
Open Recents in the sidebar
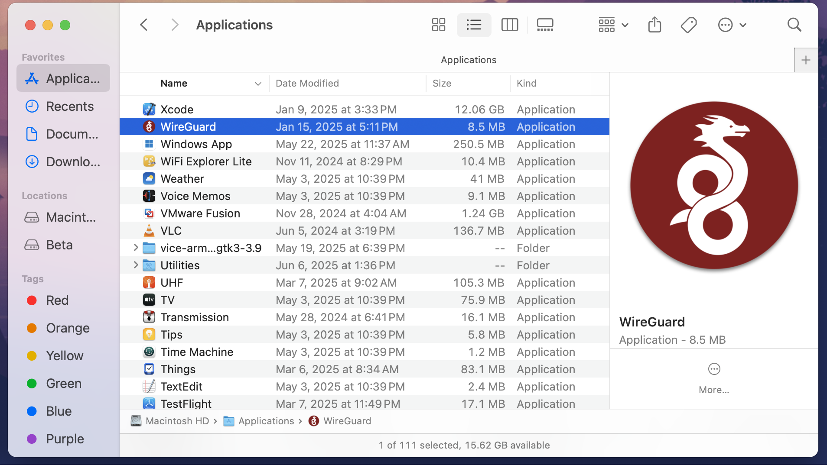(63, 106)
